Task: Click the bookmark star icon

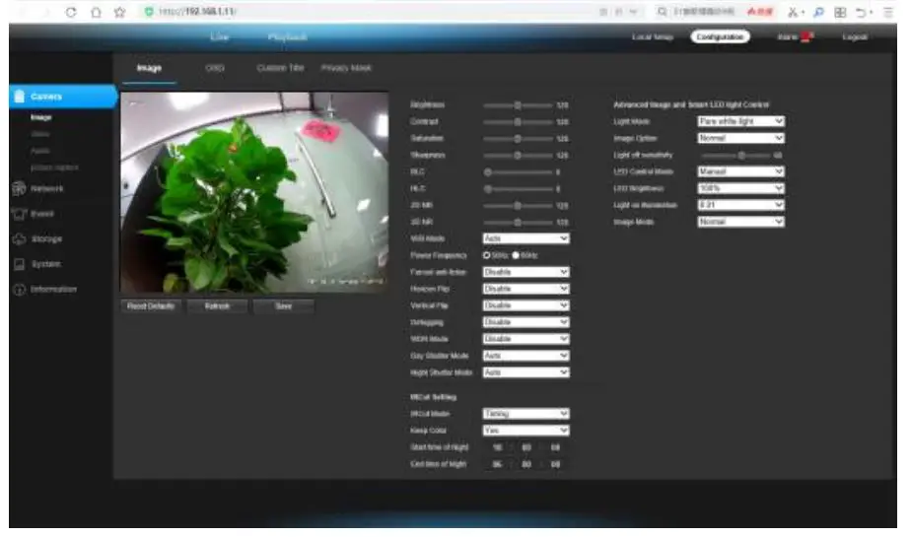Action: tap(119, 12)
